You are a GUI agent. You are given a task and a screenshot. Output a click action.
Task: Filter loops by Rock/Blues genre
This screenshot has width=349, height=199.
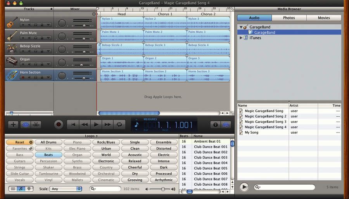pos(106,142)
